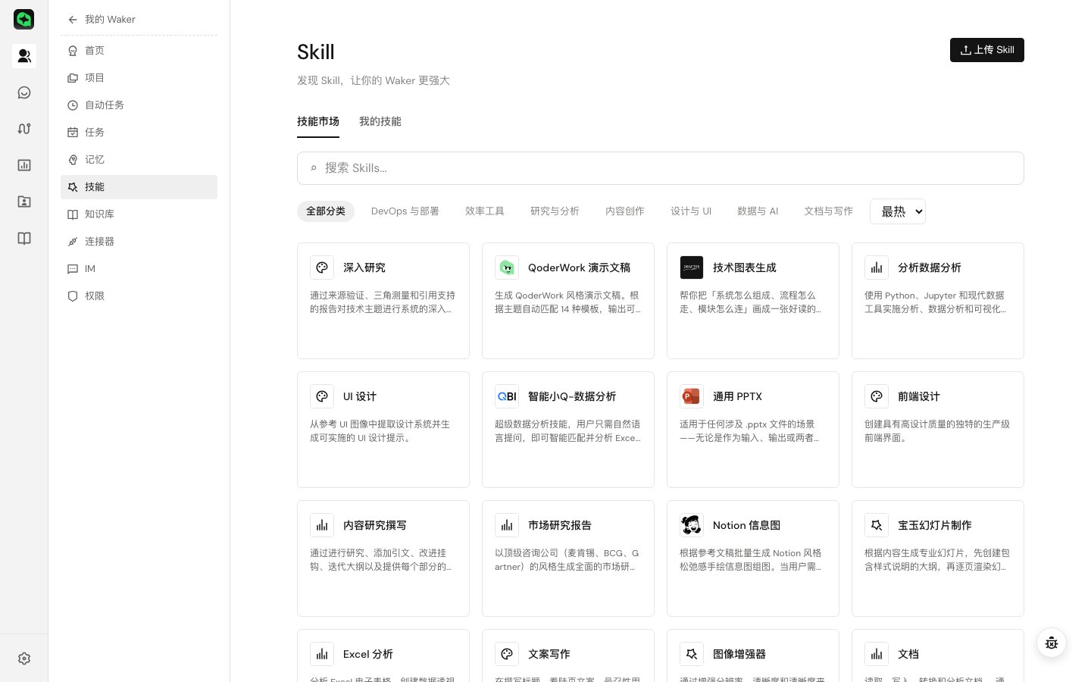Open the chart dashboard icon in left rail
This screenshot has width=1091, height=682.
(24, 165)
